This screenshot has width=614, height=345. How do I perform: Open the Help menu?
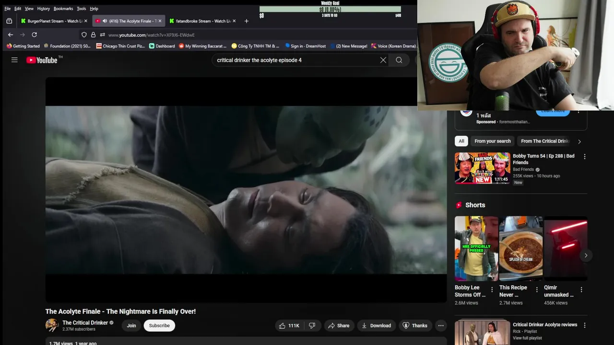[x=94, y=9]
